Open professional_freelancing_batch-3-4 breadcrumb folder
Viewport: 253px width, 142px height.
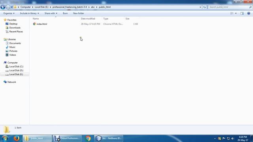point(70,7)
